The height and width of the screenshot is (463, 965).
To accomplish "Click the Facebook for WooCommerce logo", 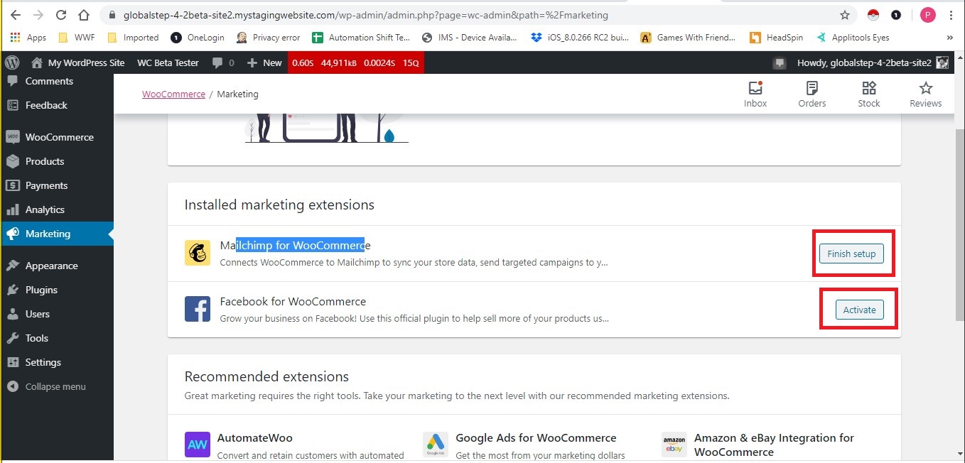I will click(x=198, y=308).
